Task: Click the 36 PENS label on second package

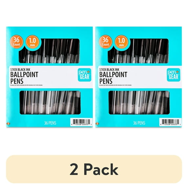Action: [139, 123]
